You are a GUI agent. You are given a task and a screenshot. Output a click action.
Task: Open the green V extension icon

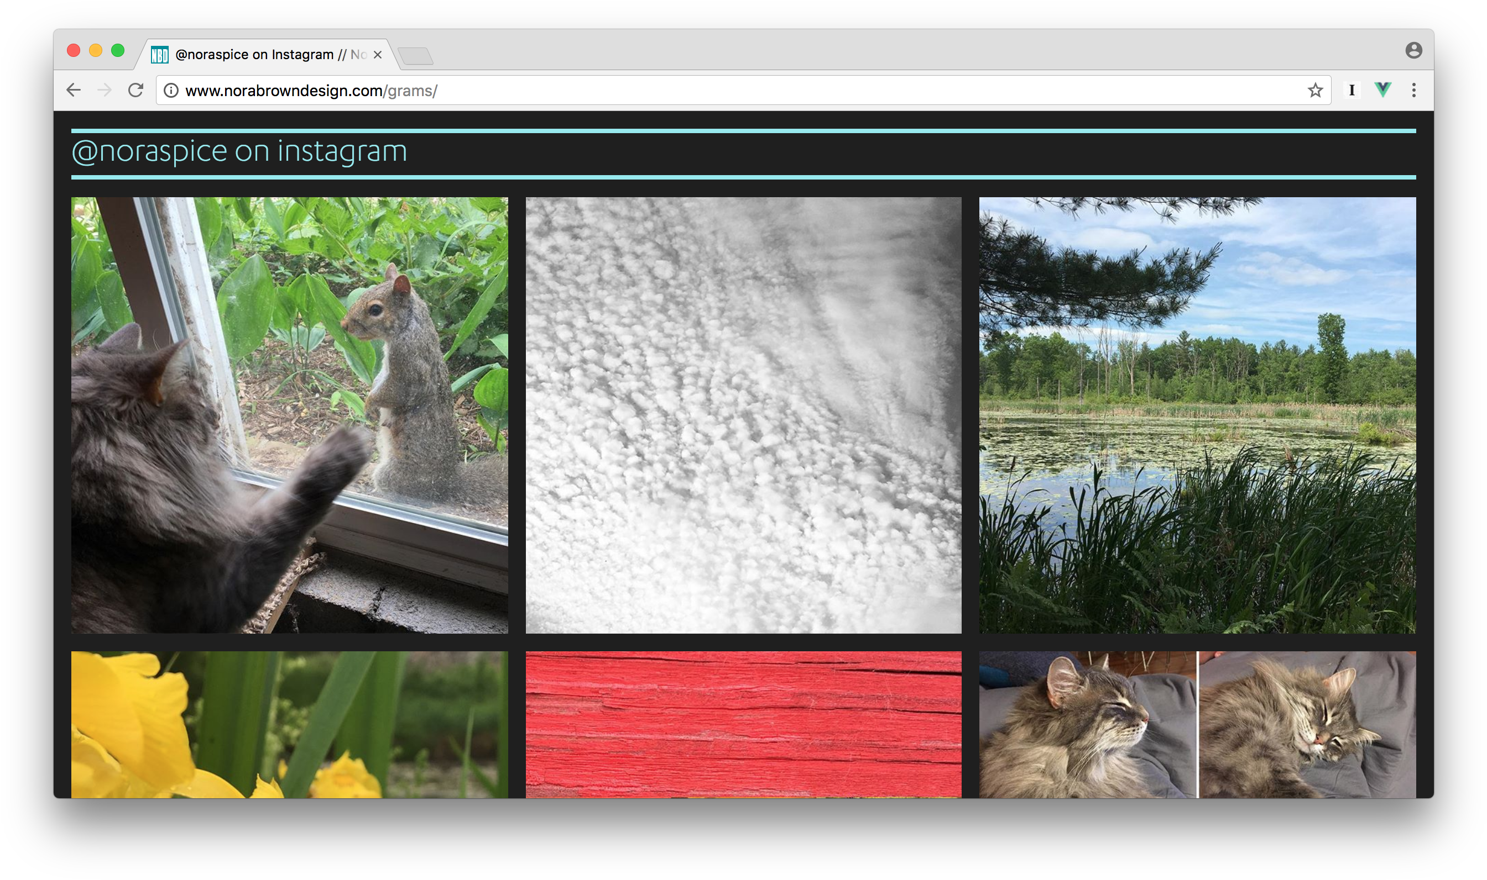[x=1382, y=90]
